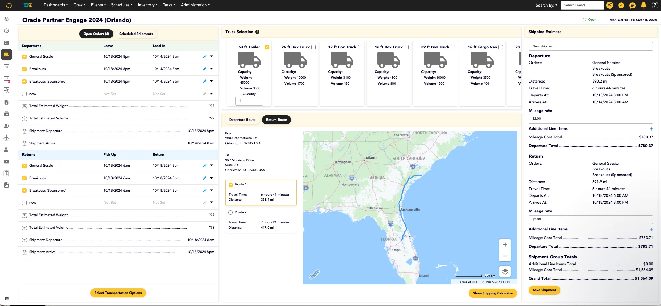
Task: Switch to Departure Route tab
Action: [x=242, y=120]
